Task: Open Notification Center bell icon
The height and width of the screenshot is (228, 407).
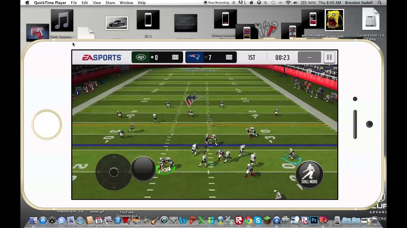Action: point(234,3)
